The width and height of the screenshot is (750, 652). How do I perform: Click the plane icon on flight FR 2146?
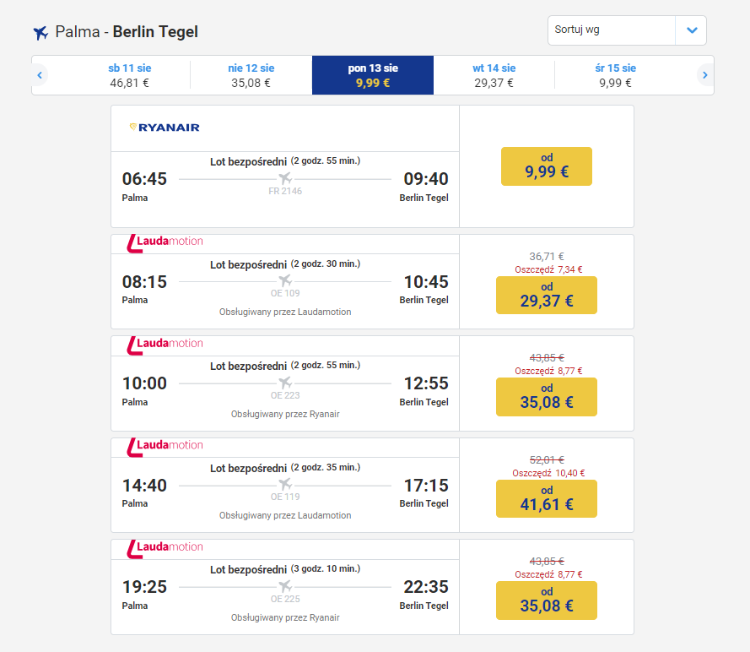coord(285,178)
